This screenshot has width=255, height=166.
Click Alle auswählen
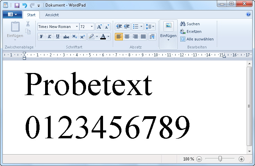pos(197,39)
